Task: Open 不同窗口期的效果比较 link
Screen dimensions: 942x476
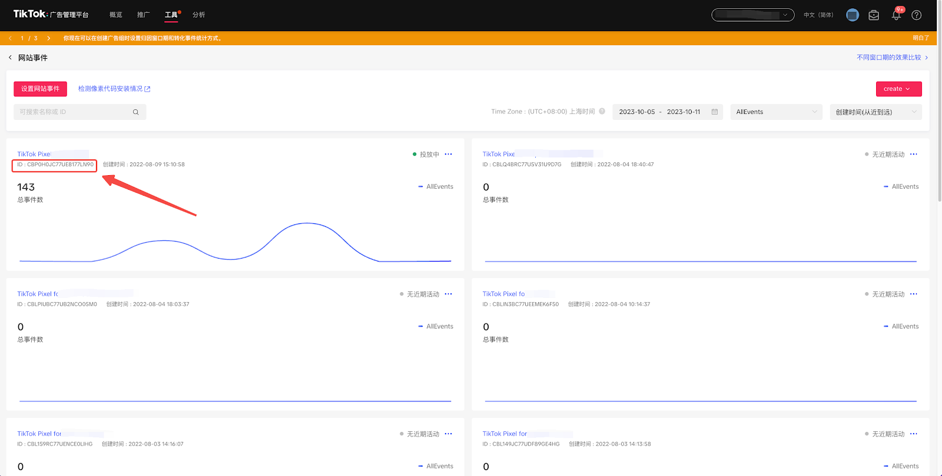Action: coord(893,58)
